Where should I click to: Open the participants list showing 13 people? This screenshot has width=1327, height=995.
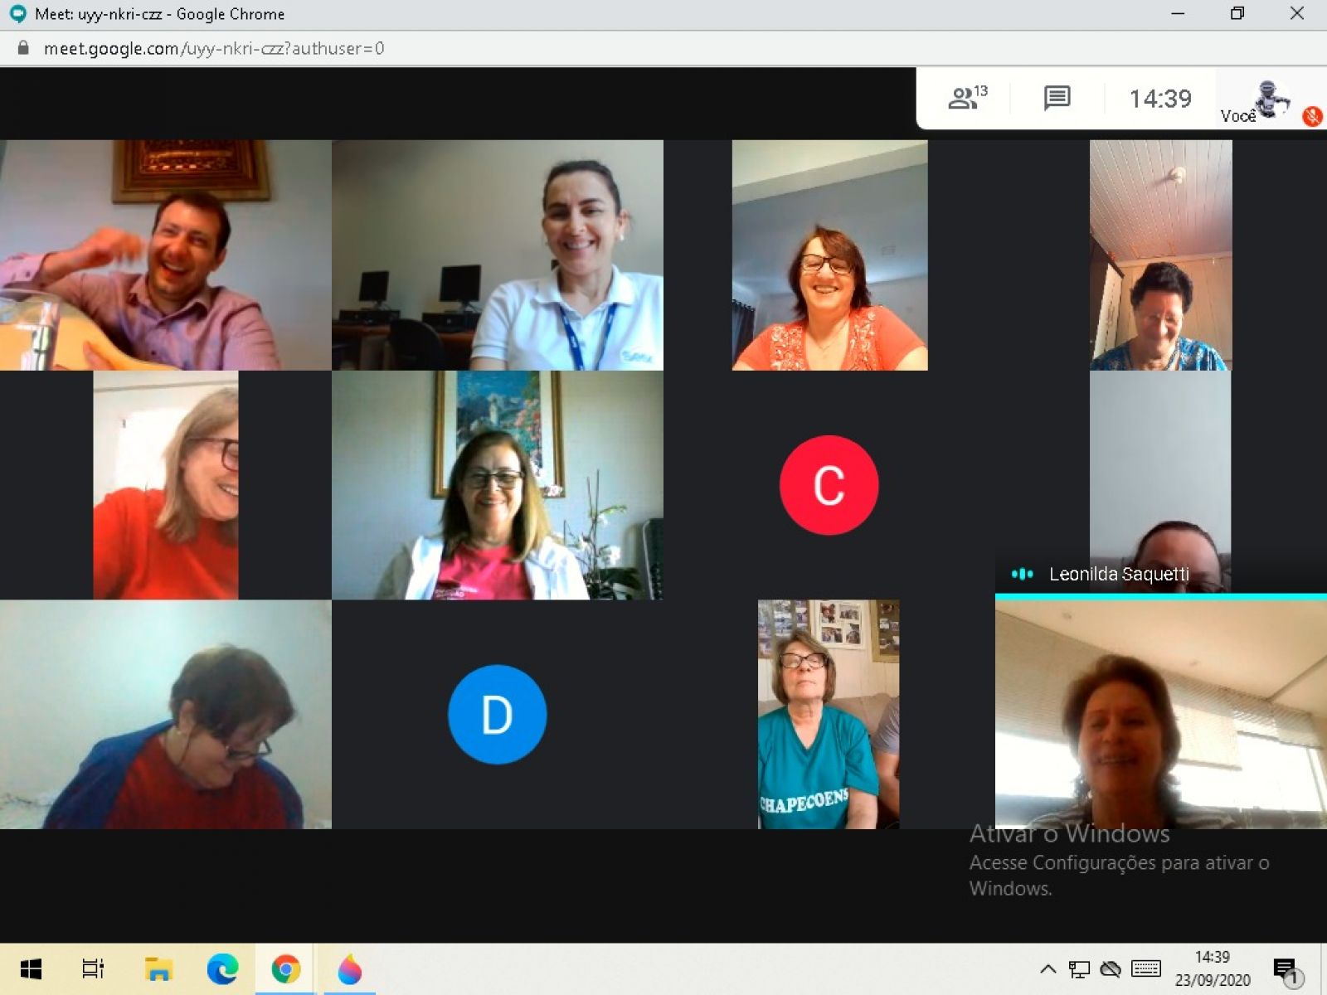[x=966, y=99]
